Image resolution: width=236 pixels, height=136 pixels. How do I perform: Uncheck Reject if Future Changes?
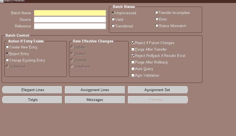point(133,43)
